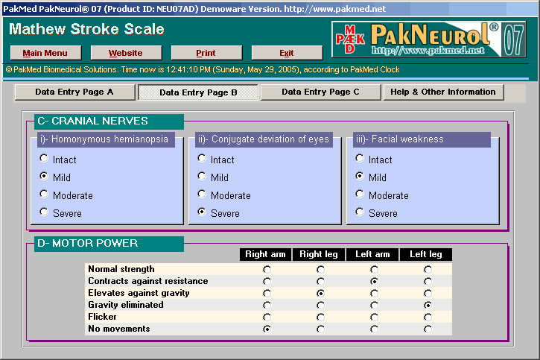Click the Exit button
Viewport: 540px width, 360px height.
[288, 53]
